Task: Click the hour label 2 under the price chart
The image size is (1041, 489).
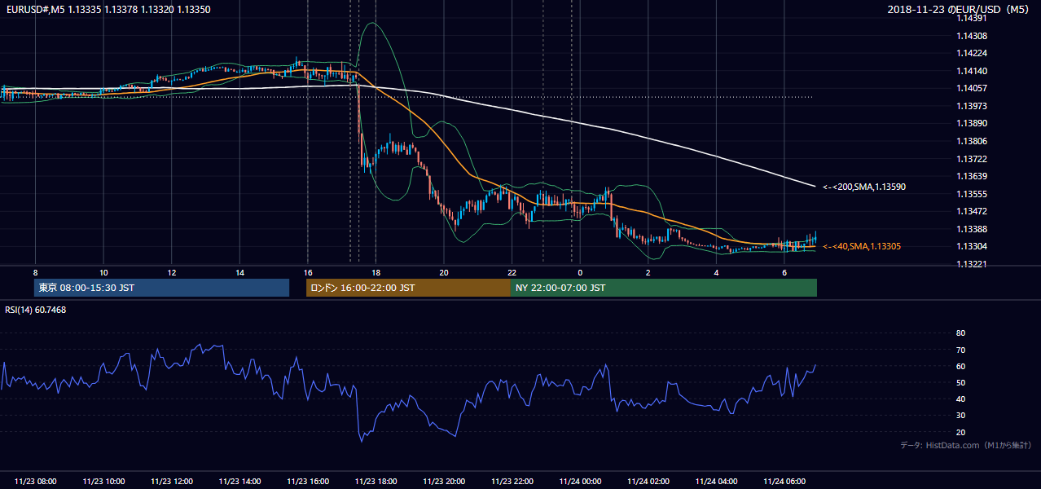Action: click(648, 272)
